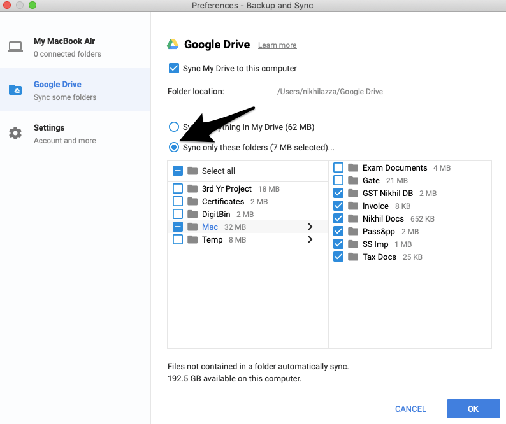This screenshot has height=424, width=506.
Task: Click the 'Files not contained in a folder' note
Action: click(x=258, y=366)
